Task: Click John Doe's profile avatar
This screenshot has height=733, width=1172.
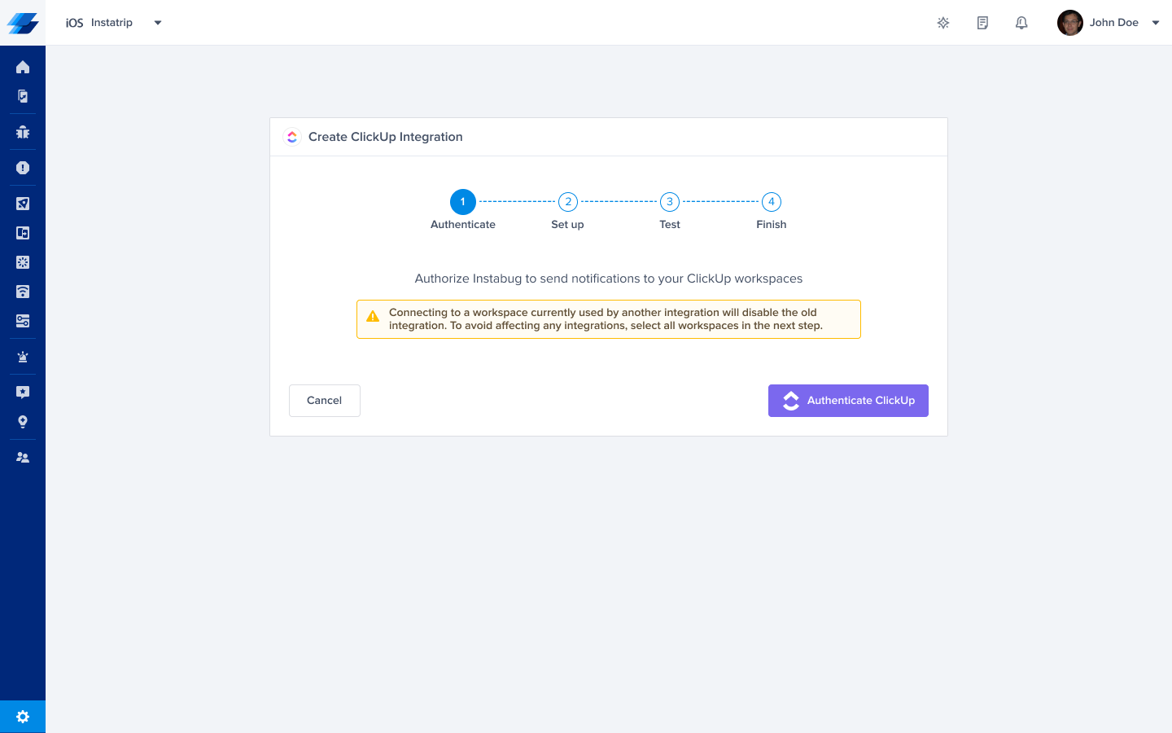Action: 1069,23
